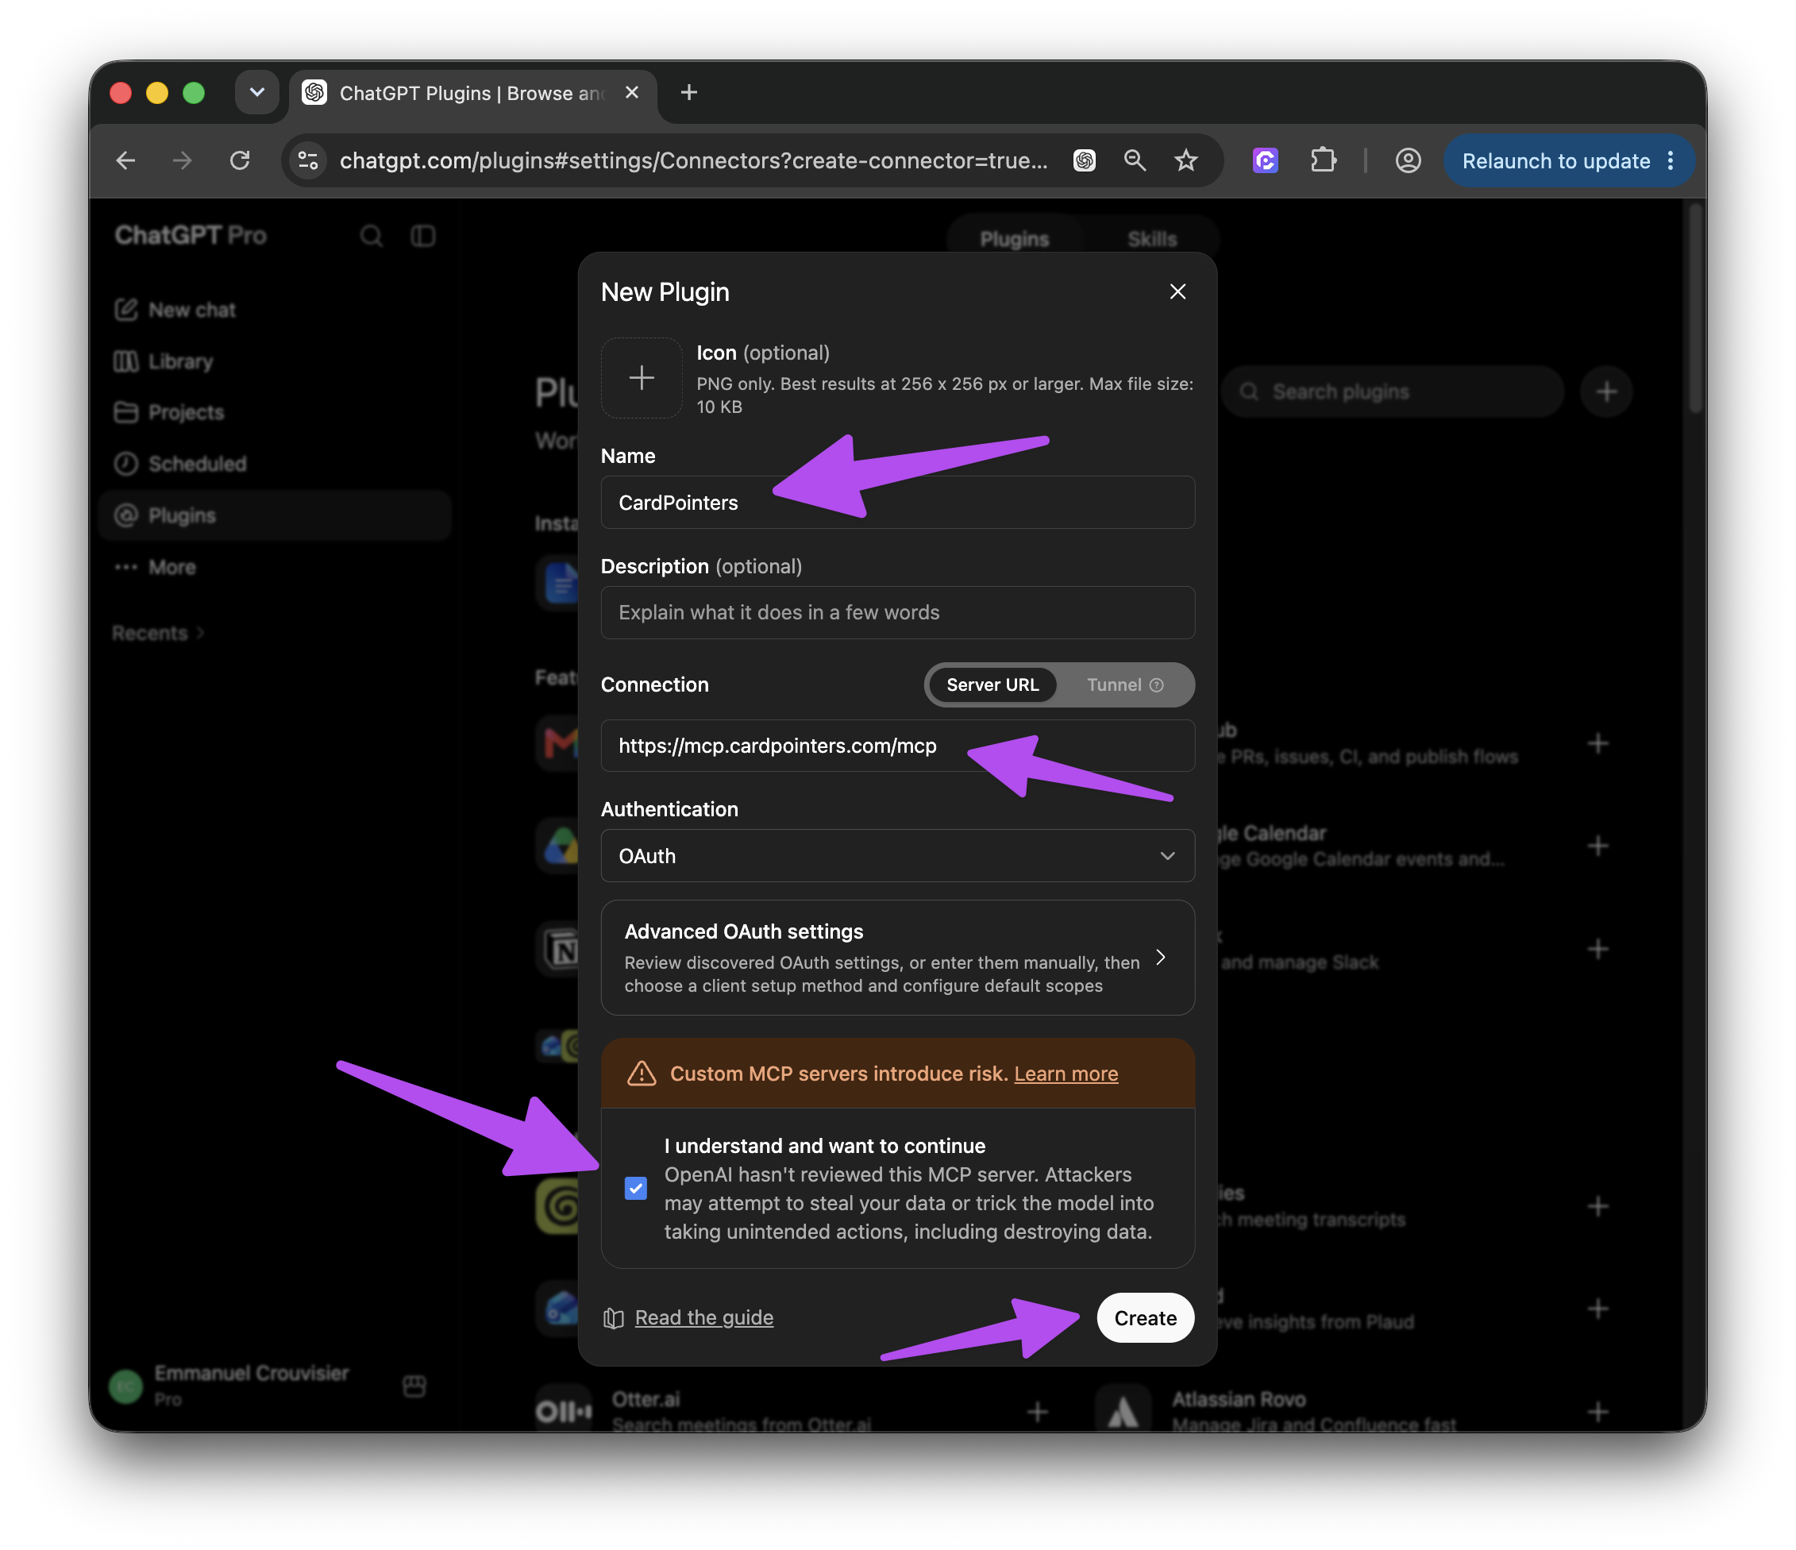Click the page vertical scrollbar
Image resolution: width=1796 pixels, height=1550 pixels.
click(1696, 308)
